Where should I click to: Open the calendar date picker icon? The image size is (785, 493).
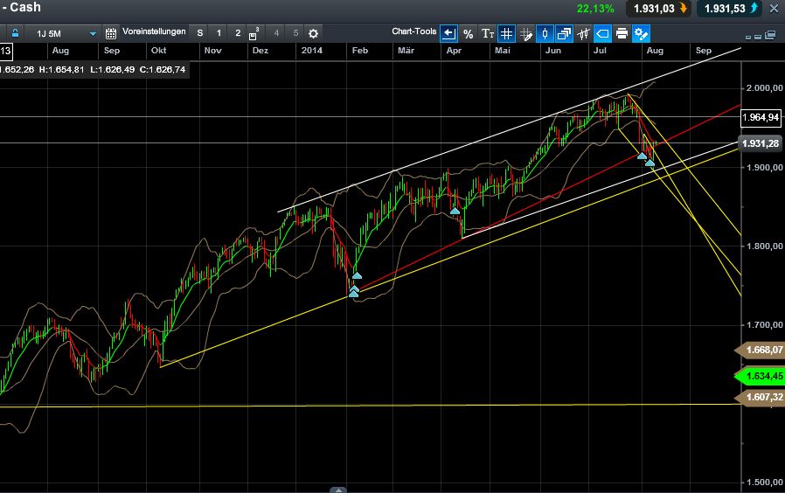111,33
